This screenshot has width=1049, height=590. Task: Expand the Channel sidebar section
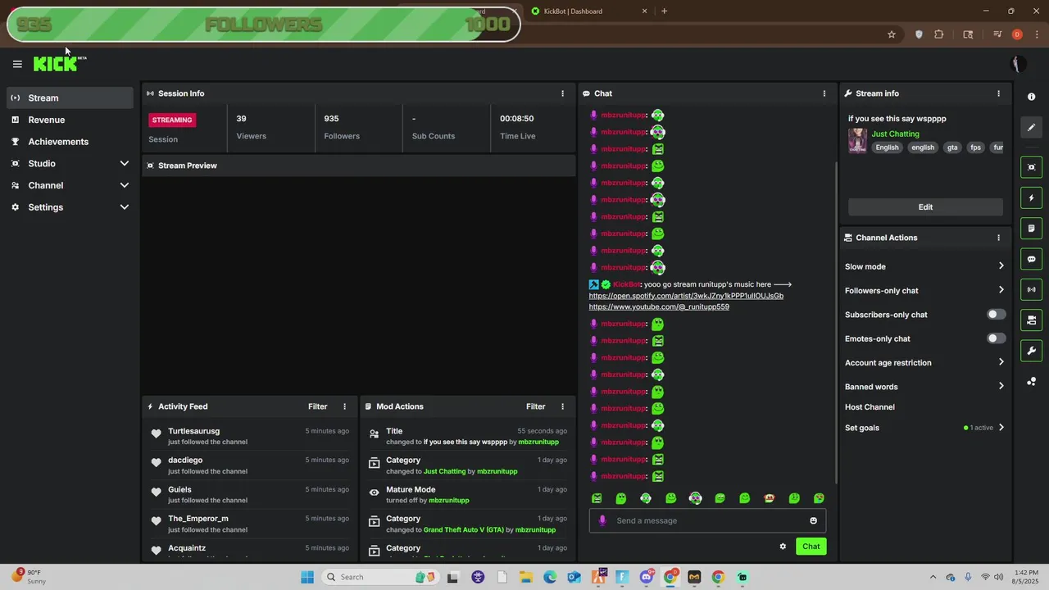(x=70, y=185)
